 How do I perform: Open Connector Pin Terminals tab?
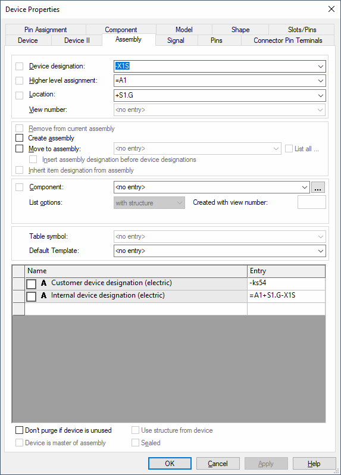[287, 40]
